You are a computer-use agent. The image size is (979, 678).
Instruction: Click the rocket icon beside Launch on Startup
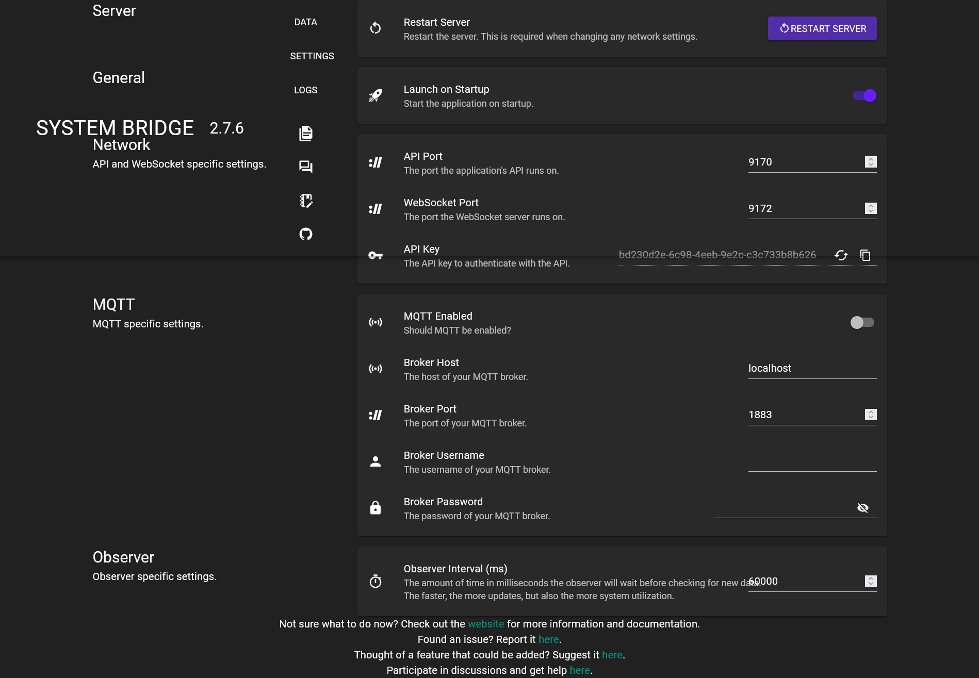[376, 95]
